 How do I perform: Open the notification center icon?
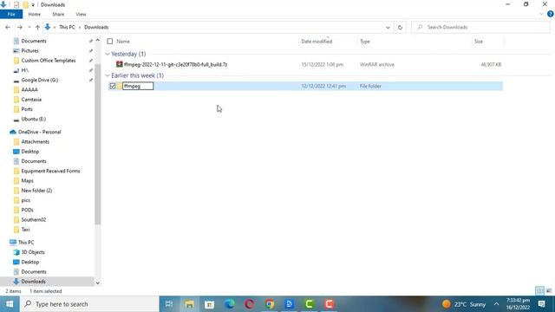[x=541, y=304]
